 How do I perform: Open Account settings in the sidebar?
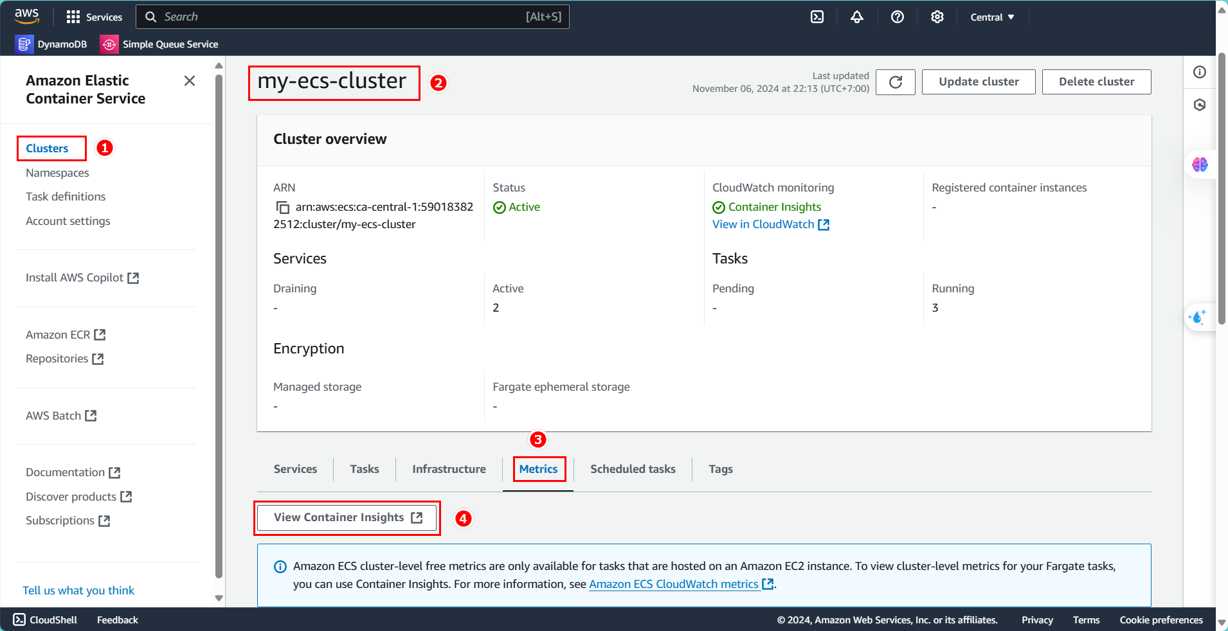[68, 221]
